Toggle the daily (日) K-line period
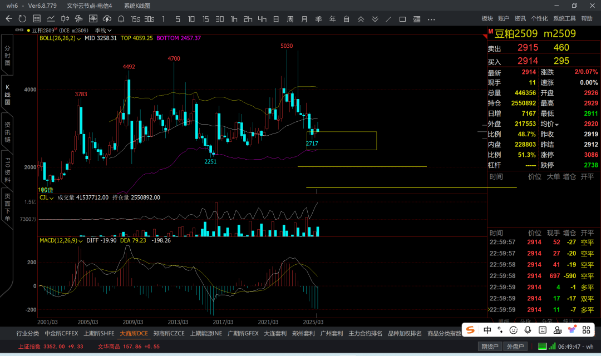The height and width of the screenshot is (356, 601). (275, 19)
